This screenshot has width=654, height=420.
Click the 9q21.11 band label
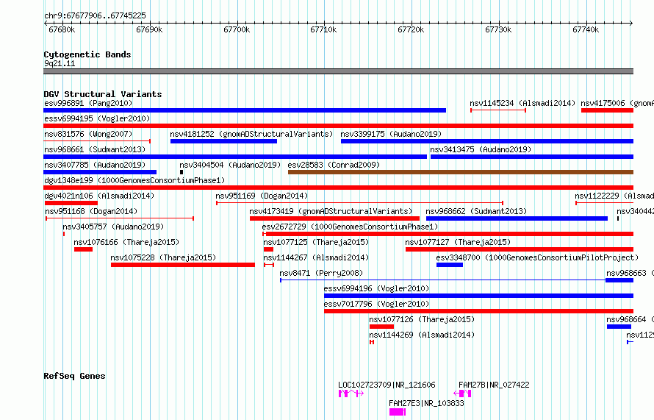coord(60,63)
